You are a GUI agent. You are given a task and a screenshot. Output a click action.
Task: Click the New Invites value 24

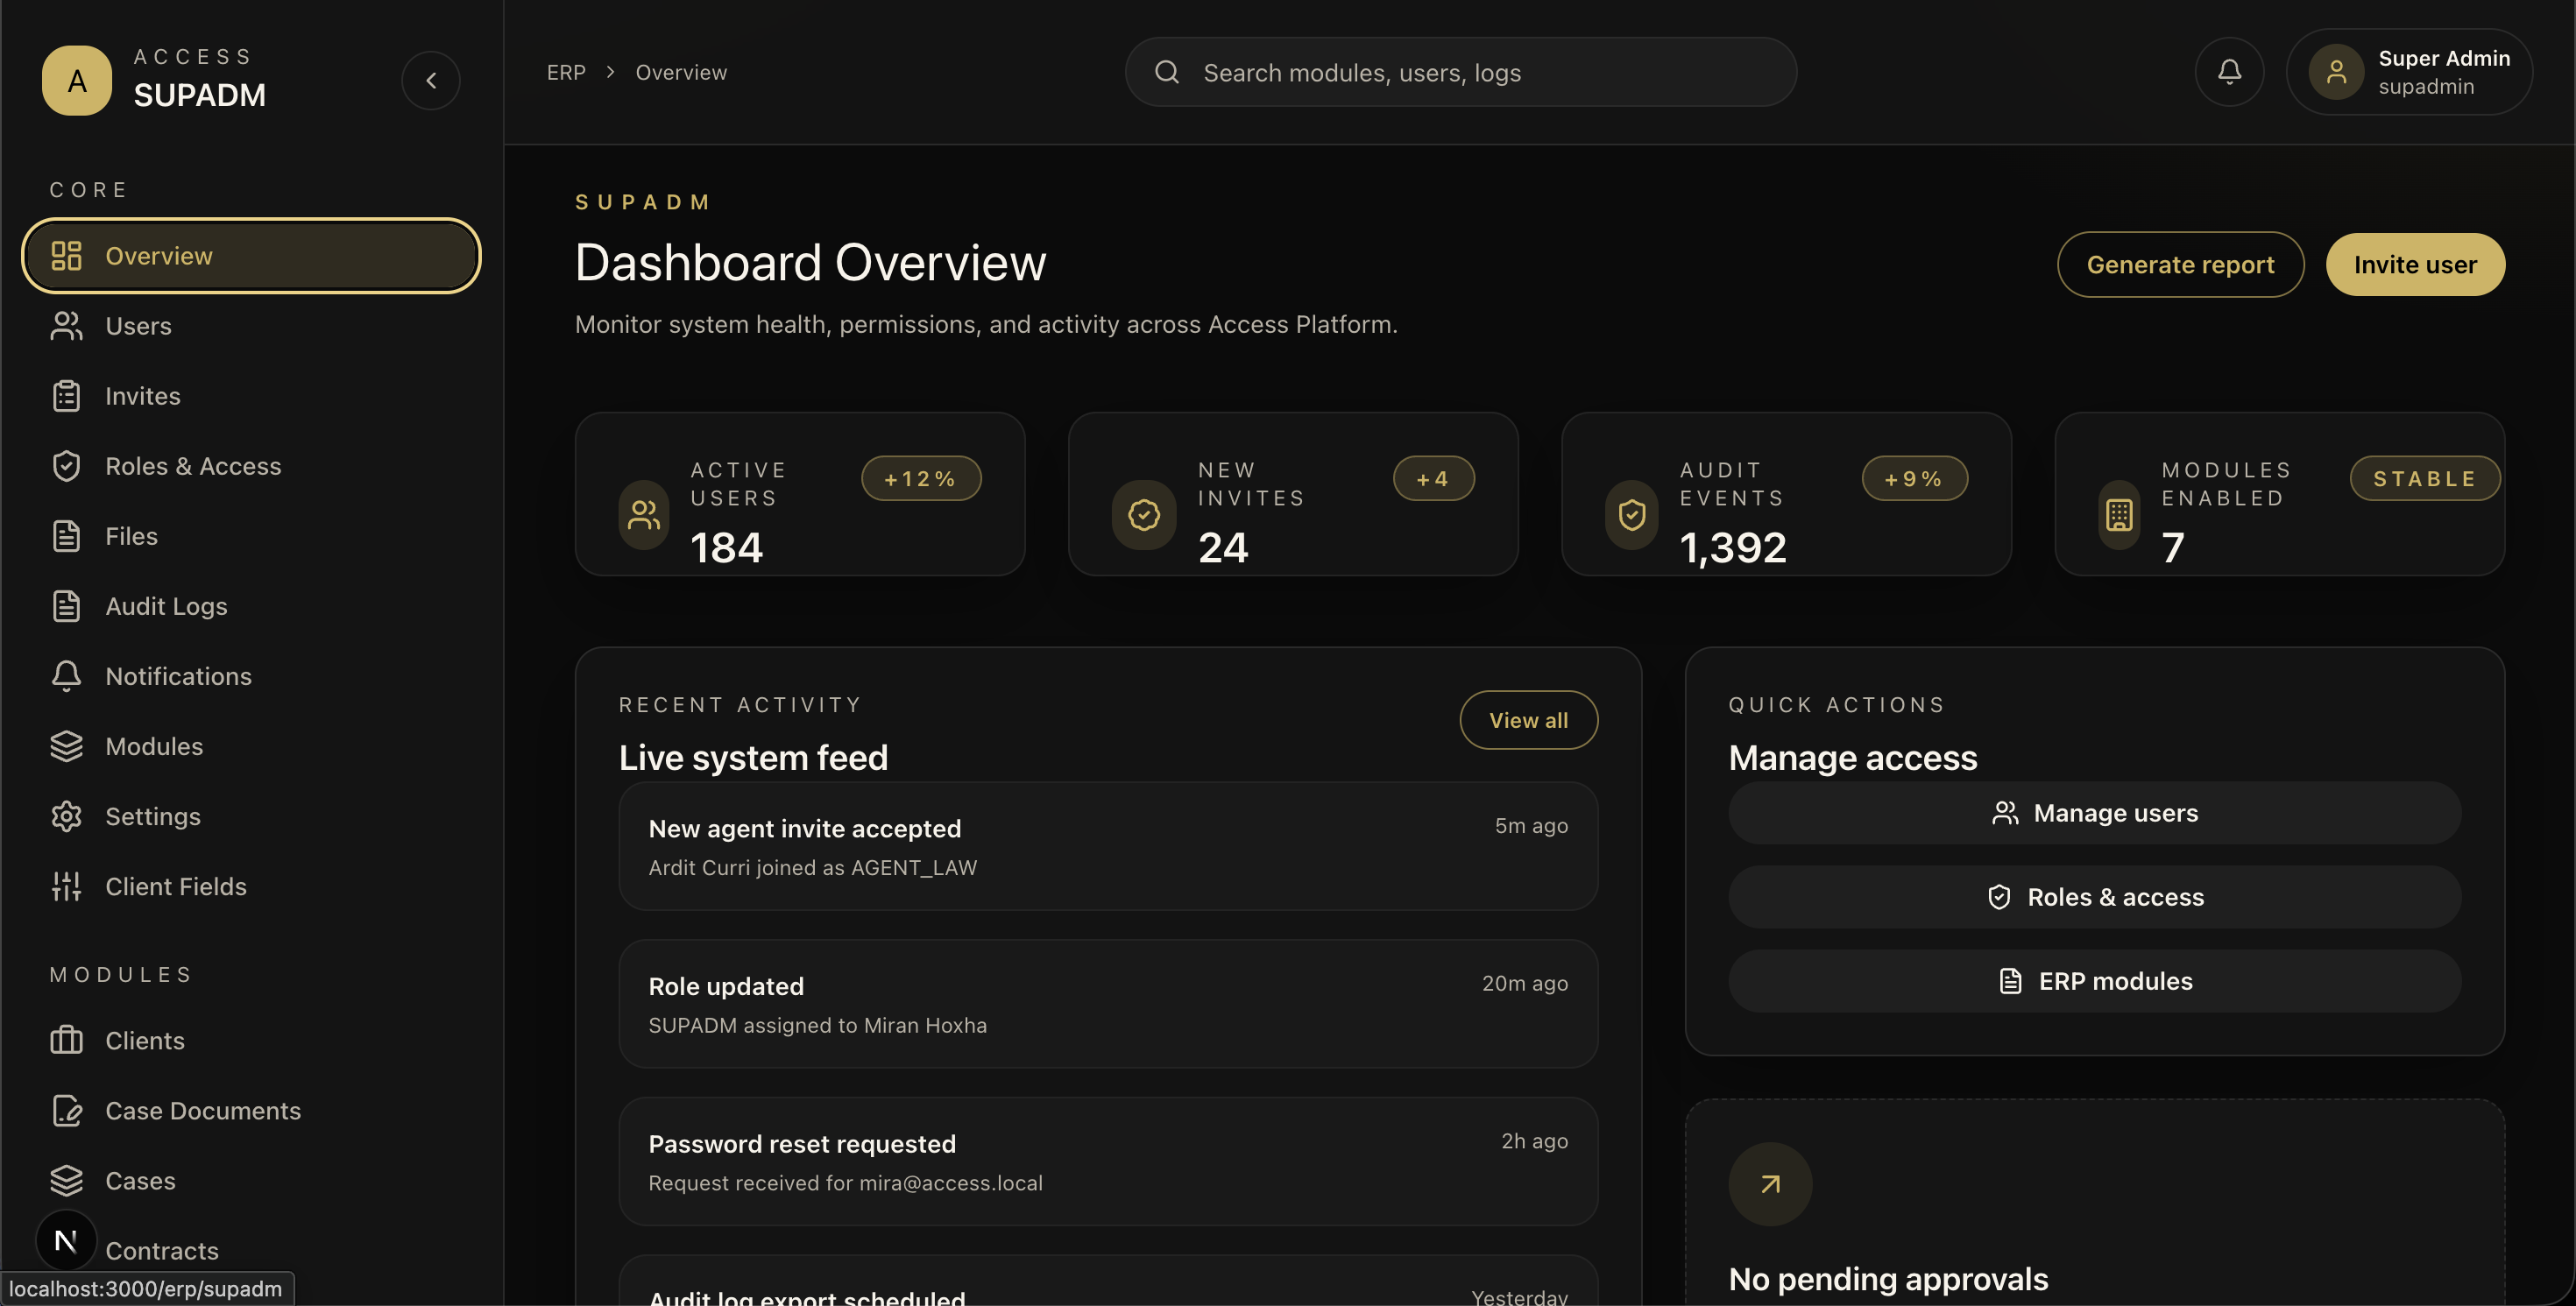tap(1223, 547)
